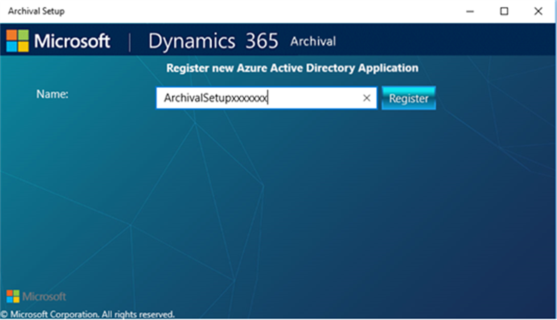Click the Microsoft wordmark in the header

pyautogui.click(x=72, y=41)
